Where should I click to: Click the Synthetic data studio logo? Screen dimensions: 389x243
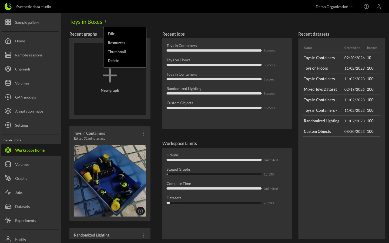coord(8,6)
